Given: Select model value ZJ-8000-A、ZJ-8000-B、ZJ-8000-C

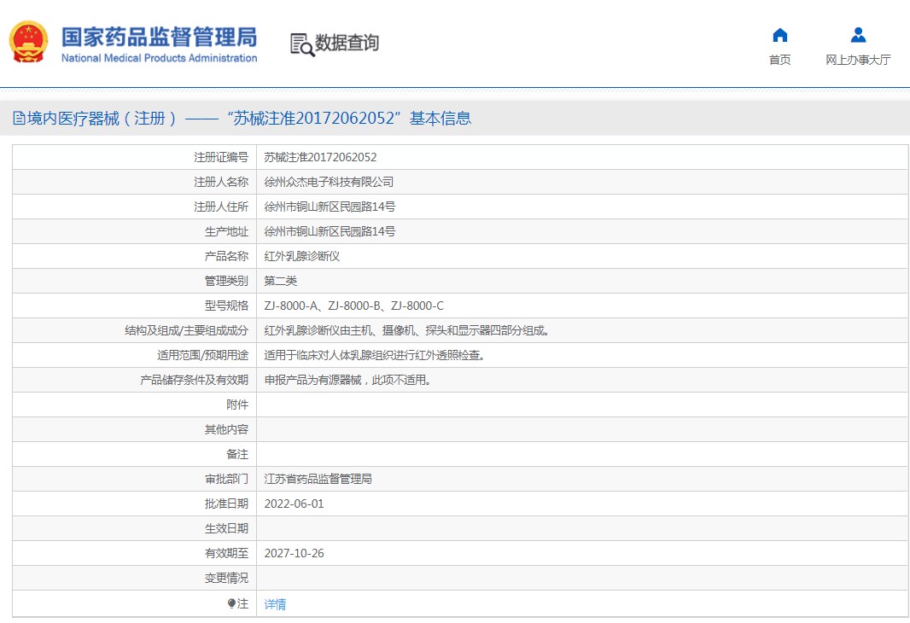Looking at the screenshot, I should pos(354,306).
